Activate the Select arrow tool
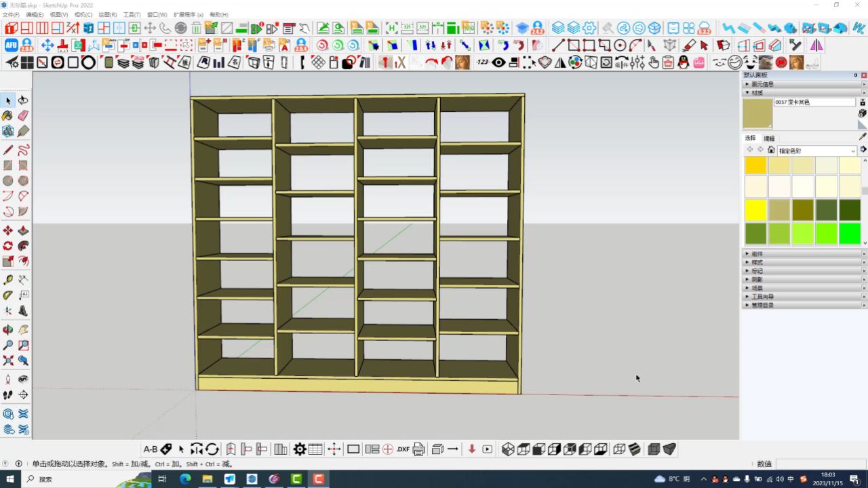This screenshot has width=868, height=488. point(7,100)
